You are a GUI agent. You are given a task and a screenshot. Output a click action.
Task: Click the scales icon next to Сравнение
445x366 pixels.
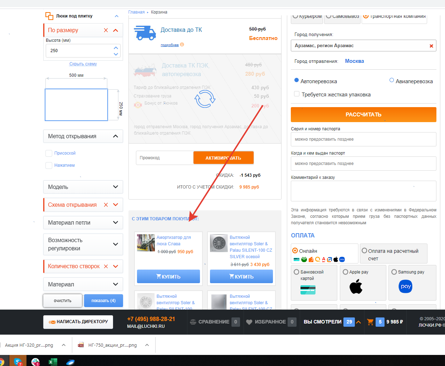pyautogui.click(x=193, y=322)
